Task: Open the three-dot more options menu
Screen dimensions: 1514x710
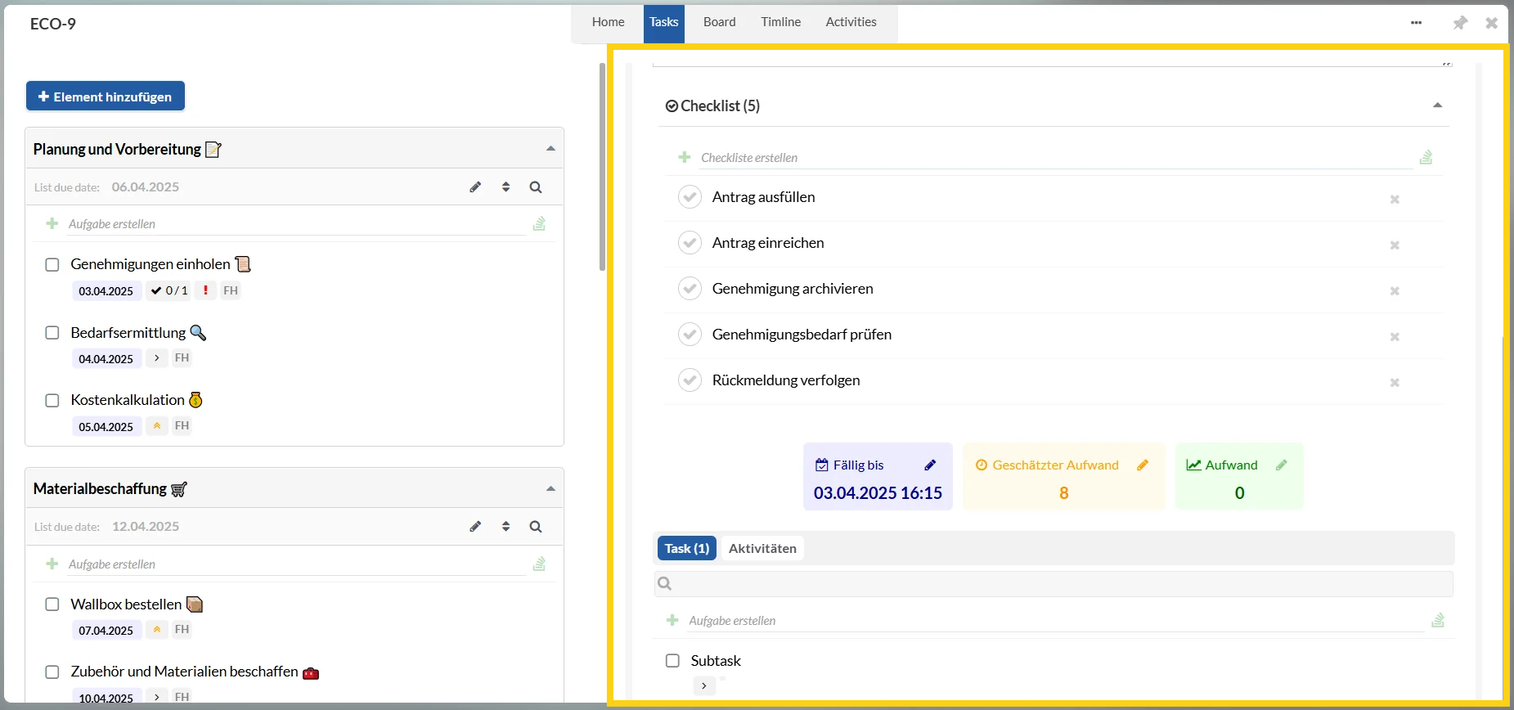Action: (x=1416, y=23)
